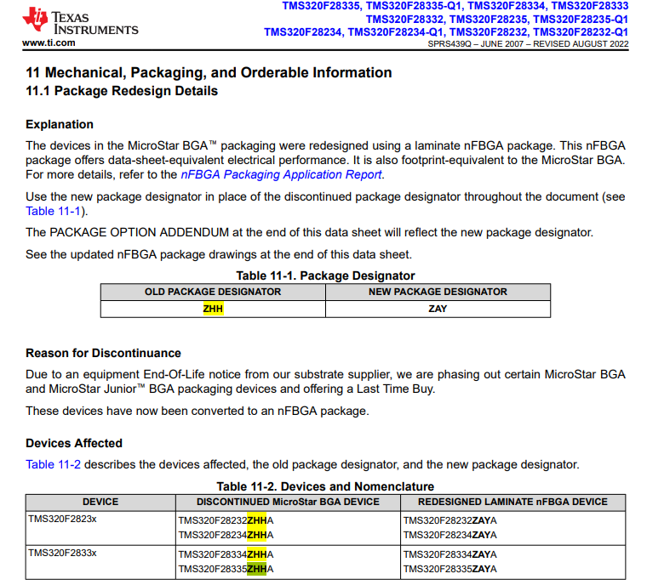The width and height of the screenshot is (647, 585).
Task: Follow the Table 11-2 link
Action: (x=54, y=464)
